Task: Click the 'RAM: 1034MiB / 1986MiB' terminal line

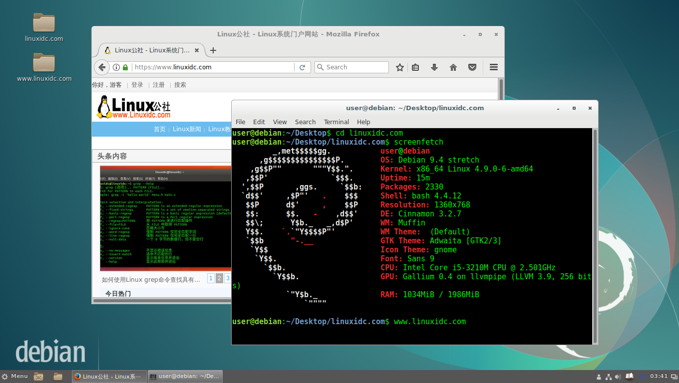Action: [430, 295]
